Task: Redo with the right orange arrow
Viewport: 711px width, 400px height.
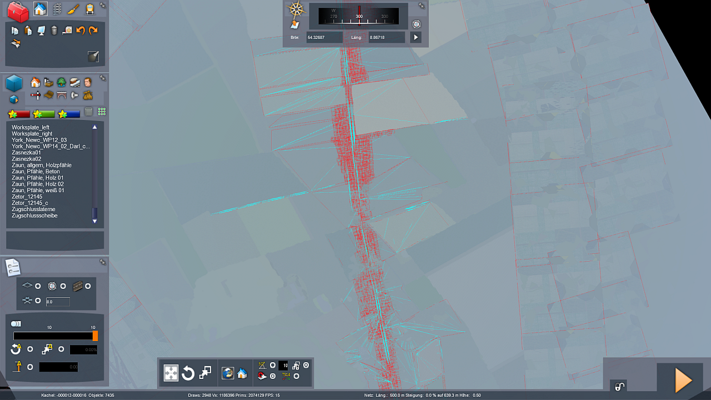Action: tap(93, 31)
